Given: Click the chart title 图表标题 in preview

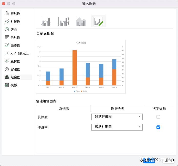Looking at the screenshot, I should pyautogui.click(x=81, y=43).
